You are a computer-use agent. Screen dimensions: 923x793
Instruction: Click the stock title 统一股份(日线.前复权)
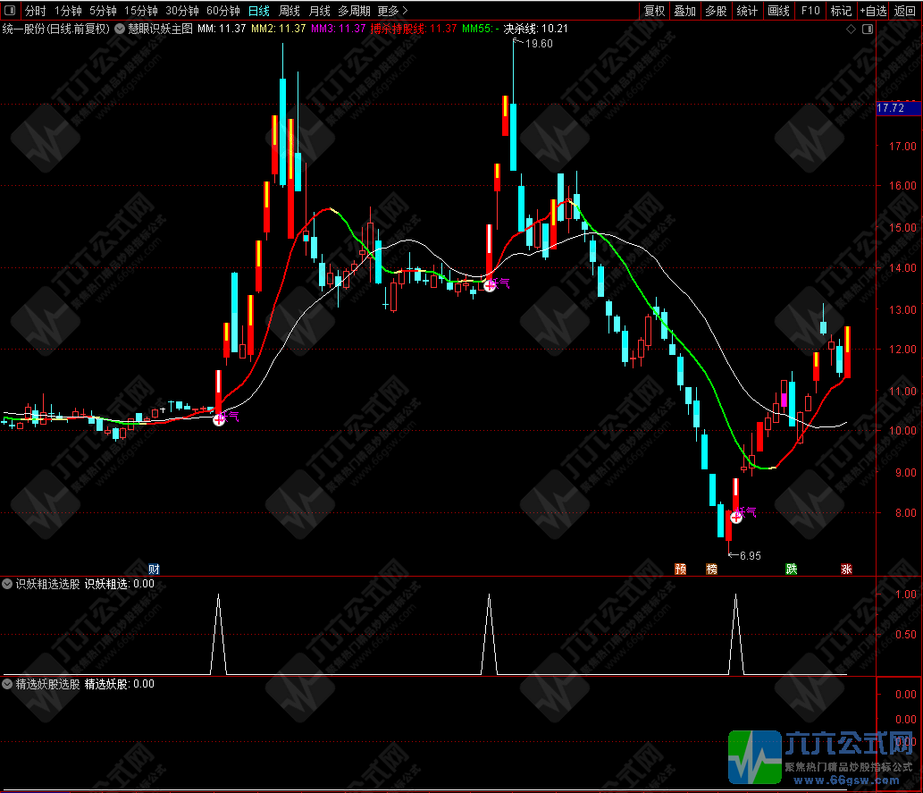pyautogui.click(x=56, y=29)
